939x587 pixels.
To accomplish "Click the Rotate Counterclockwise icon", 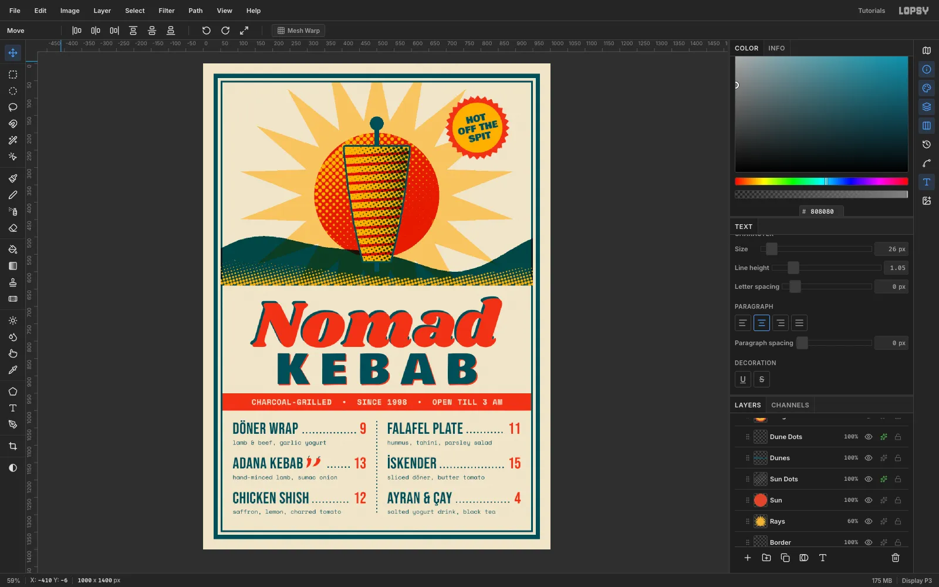I will click(x=207, y=31).
